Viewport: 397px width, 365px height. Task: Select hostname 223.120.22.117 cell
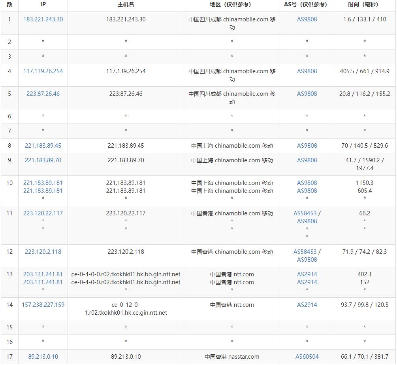point(126,213)
